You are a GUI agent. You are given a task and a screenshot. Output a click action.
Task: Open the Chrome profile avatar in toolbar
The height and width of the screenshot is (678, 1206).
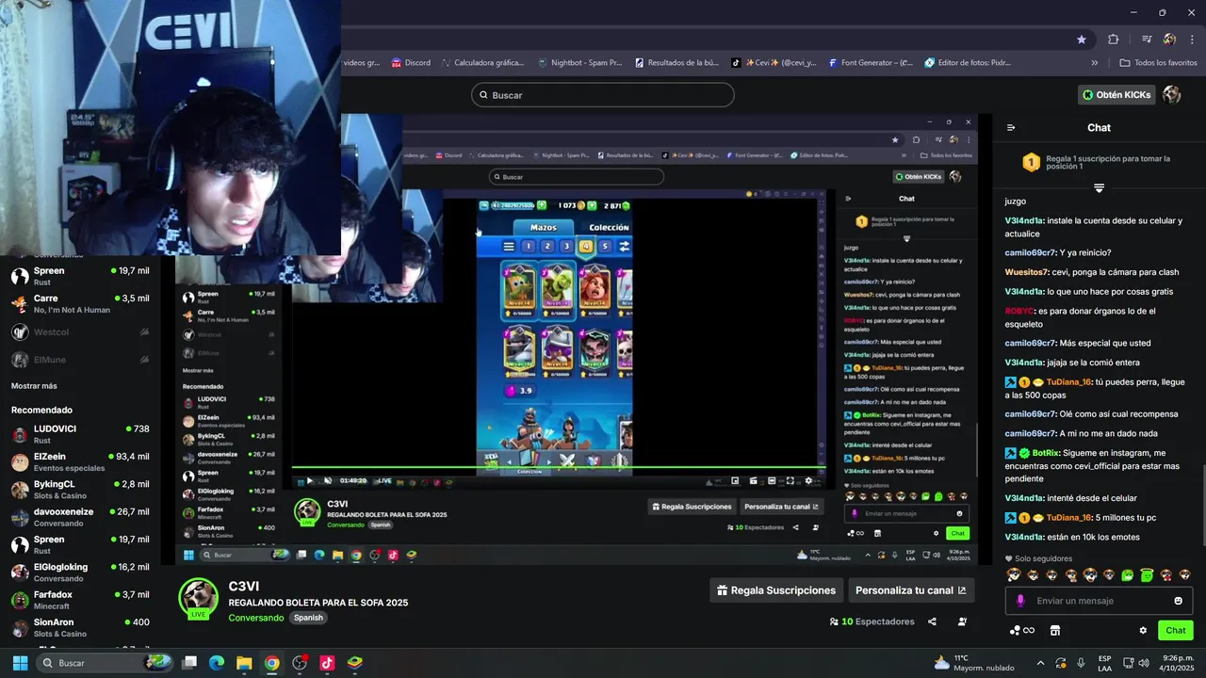[1169, 40]
